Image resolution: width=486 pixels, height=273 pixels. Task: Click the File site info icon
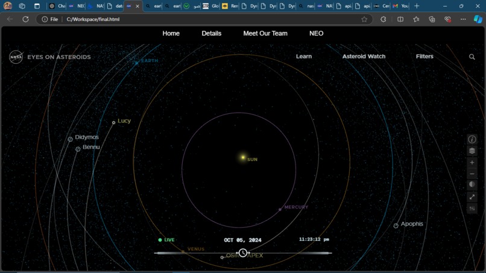[50, 19]
